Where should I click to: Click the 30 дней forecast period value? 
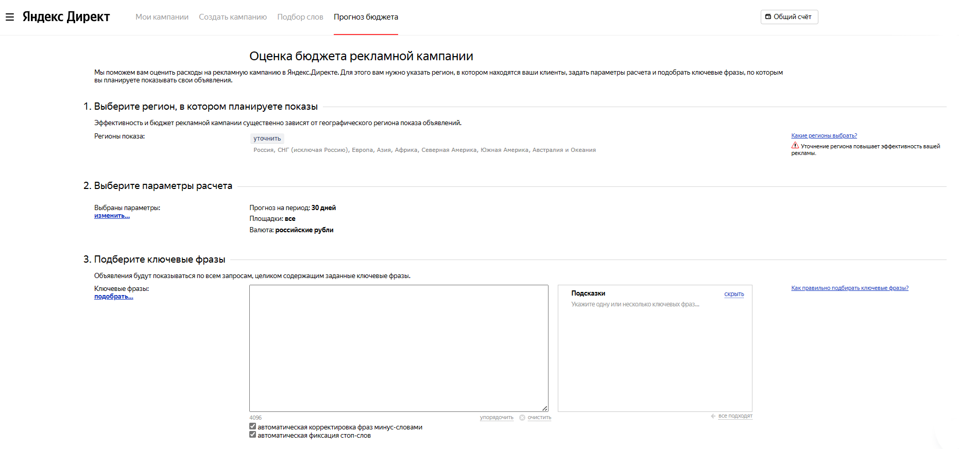[x=323, y=208]
